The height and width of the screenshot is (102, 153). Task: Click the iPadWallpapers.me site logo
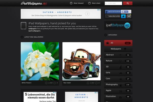click(x=34, y=3)
